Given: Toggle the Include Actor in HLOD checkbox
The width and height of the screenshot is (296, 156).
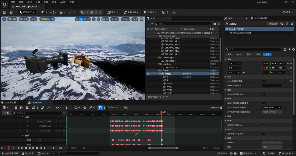Looking at the screenshot, I should click(263, 125).
